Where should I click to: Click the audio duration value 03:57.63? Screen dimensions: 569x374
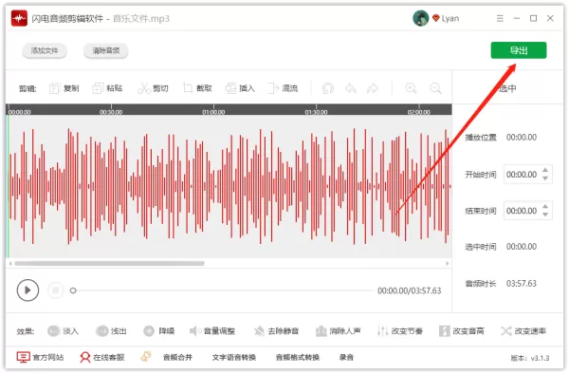pyautogui.click(x=521, y=283)
